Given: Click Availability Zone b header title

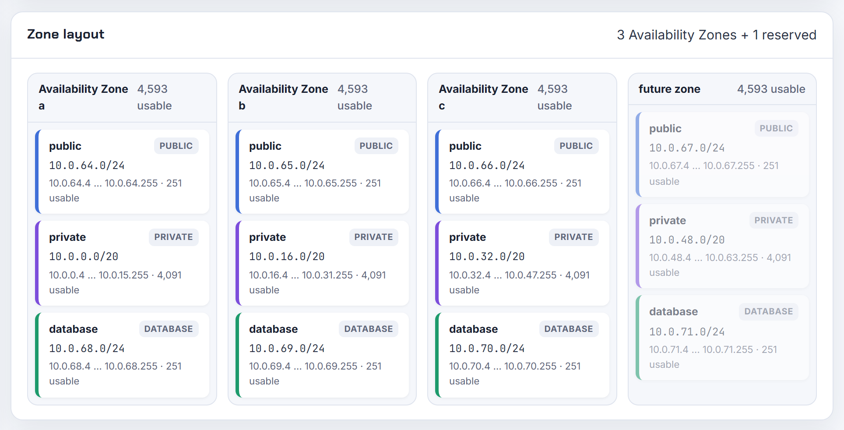Looking at the screenshot, I should point(283,97).
